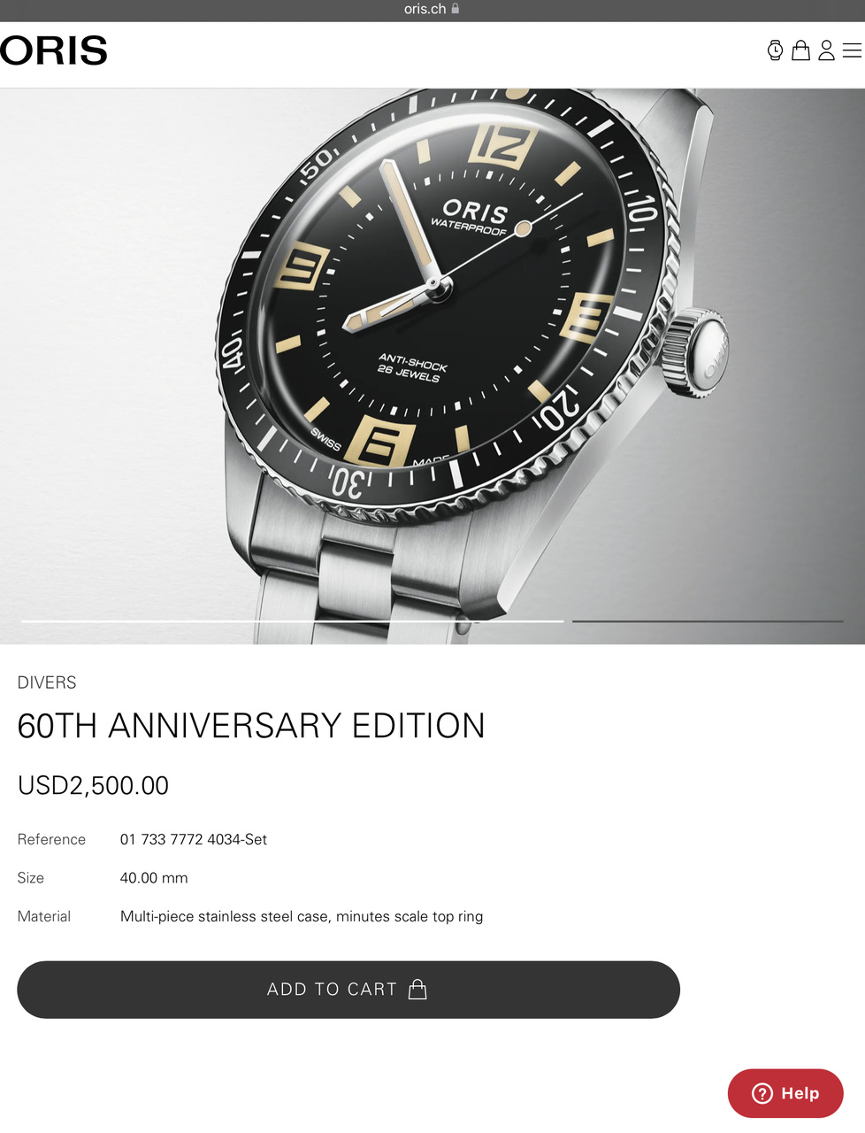
Task: Select the first image carousel progress bar
Action: [x=293, y=621]
